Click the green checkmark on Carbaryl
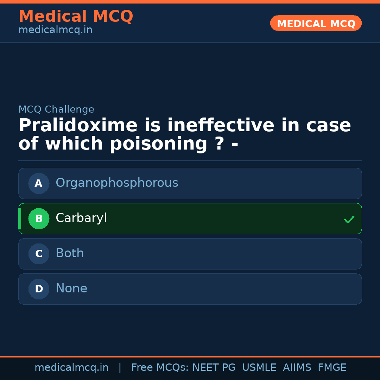The height and width of the screenshot is (380, 380). (x=349, y=220)
